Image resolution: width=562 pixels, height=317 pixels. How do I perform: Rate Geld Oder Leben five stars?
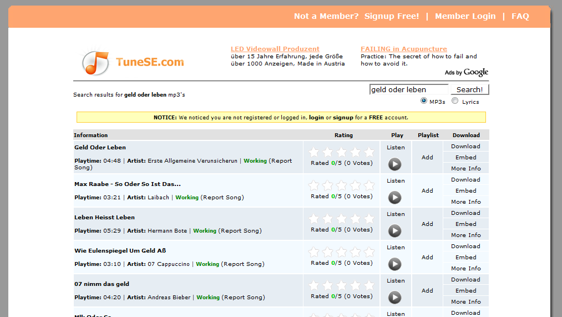369,152
